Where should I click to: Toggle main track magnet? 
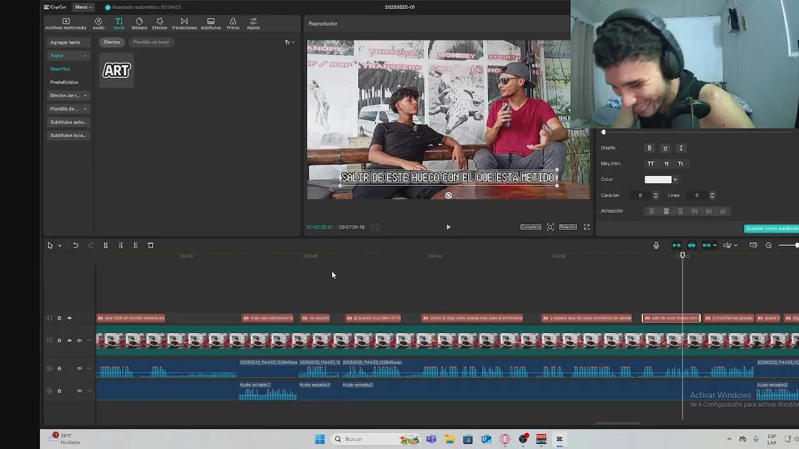tap(676, 246)
